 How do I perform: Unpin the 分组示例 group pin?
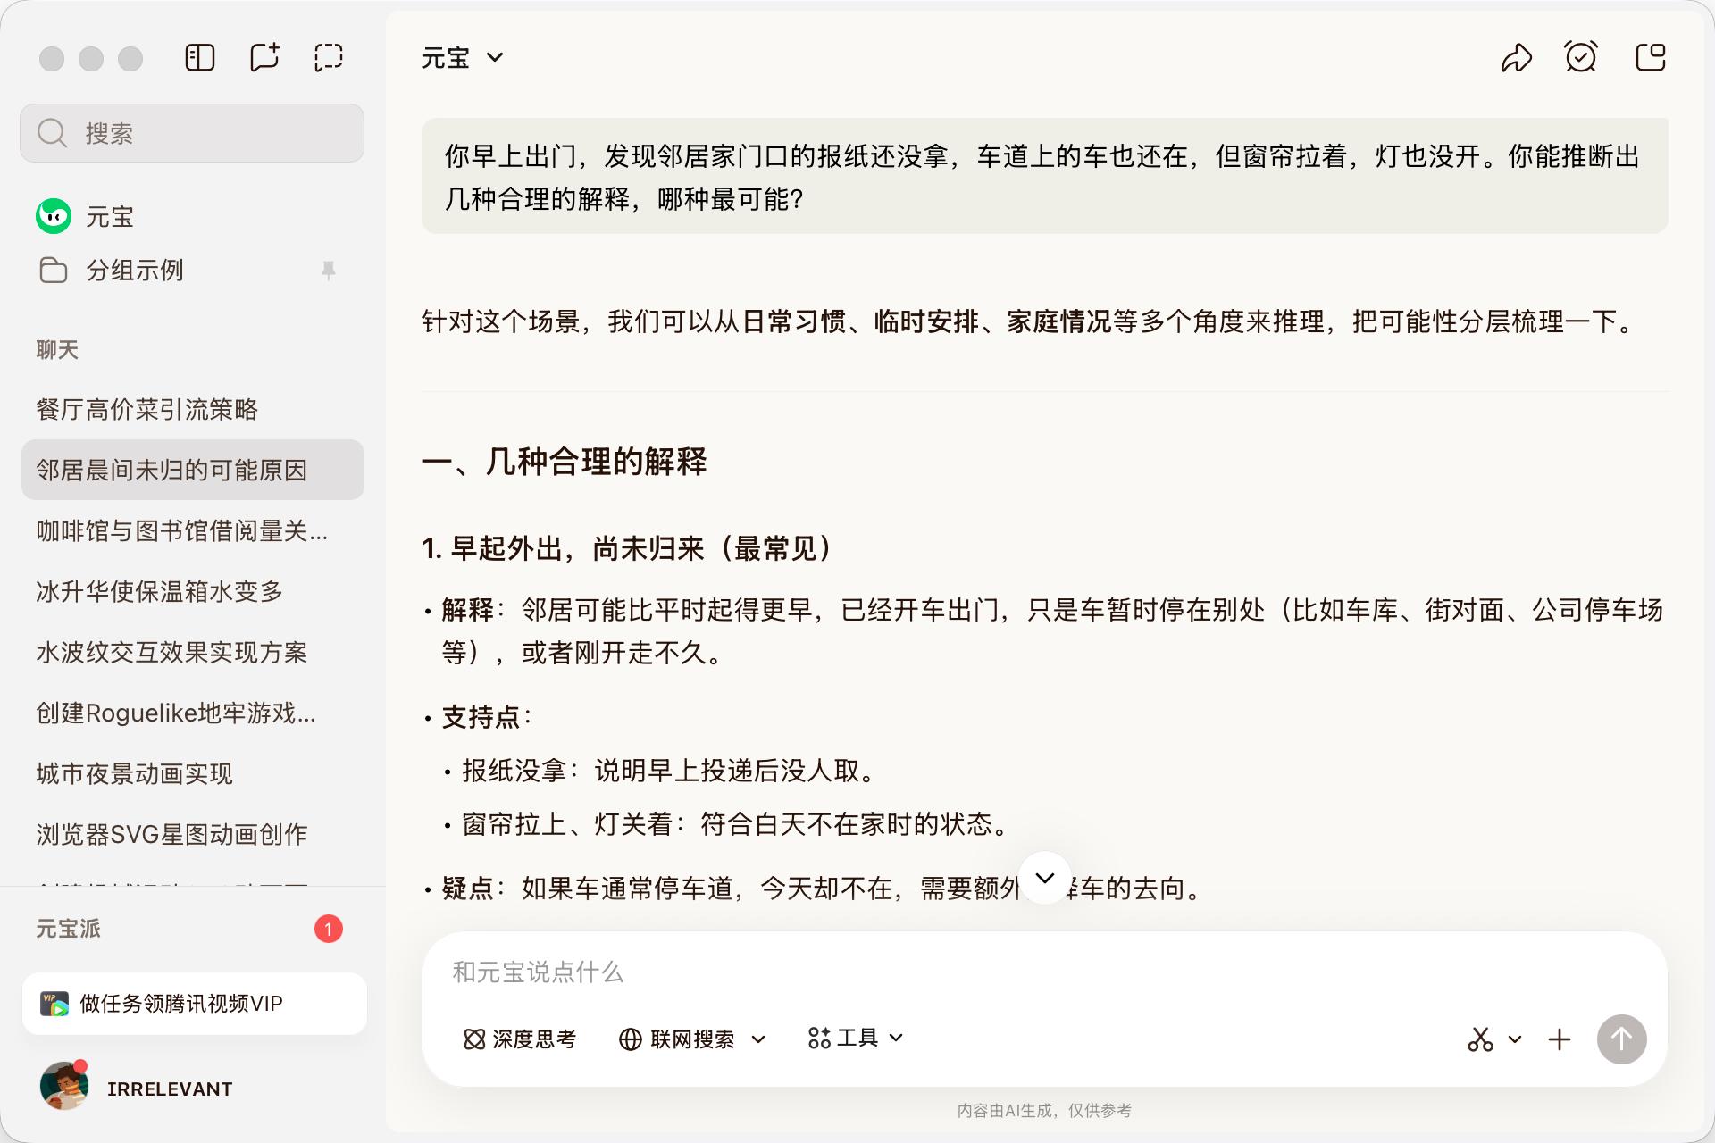tap(330, 270)
